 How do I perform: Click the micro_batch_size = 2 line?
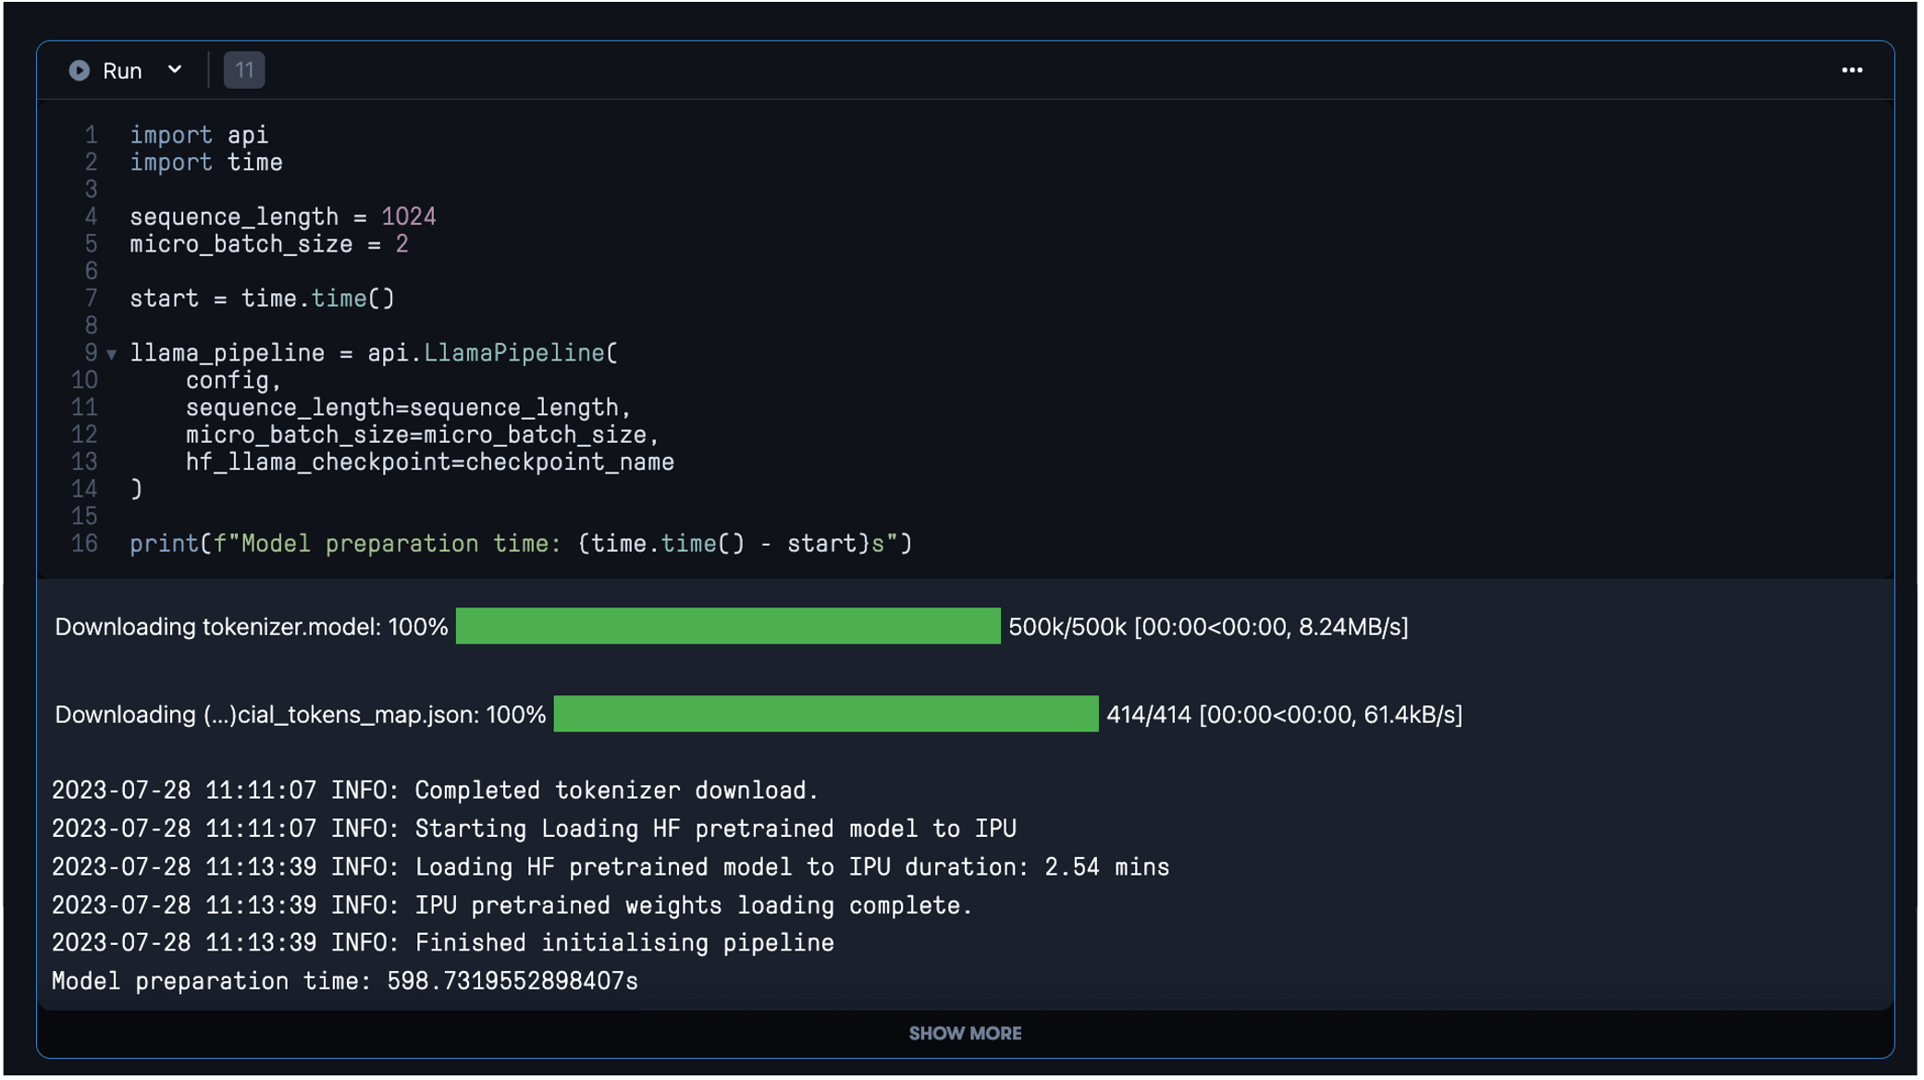click(x=267, y=243)
